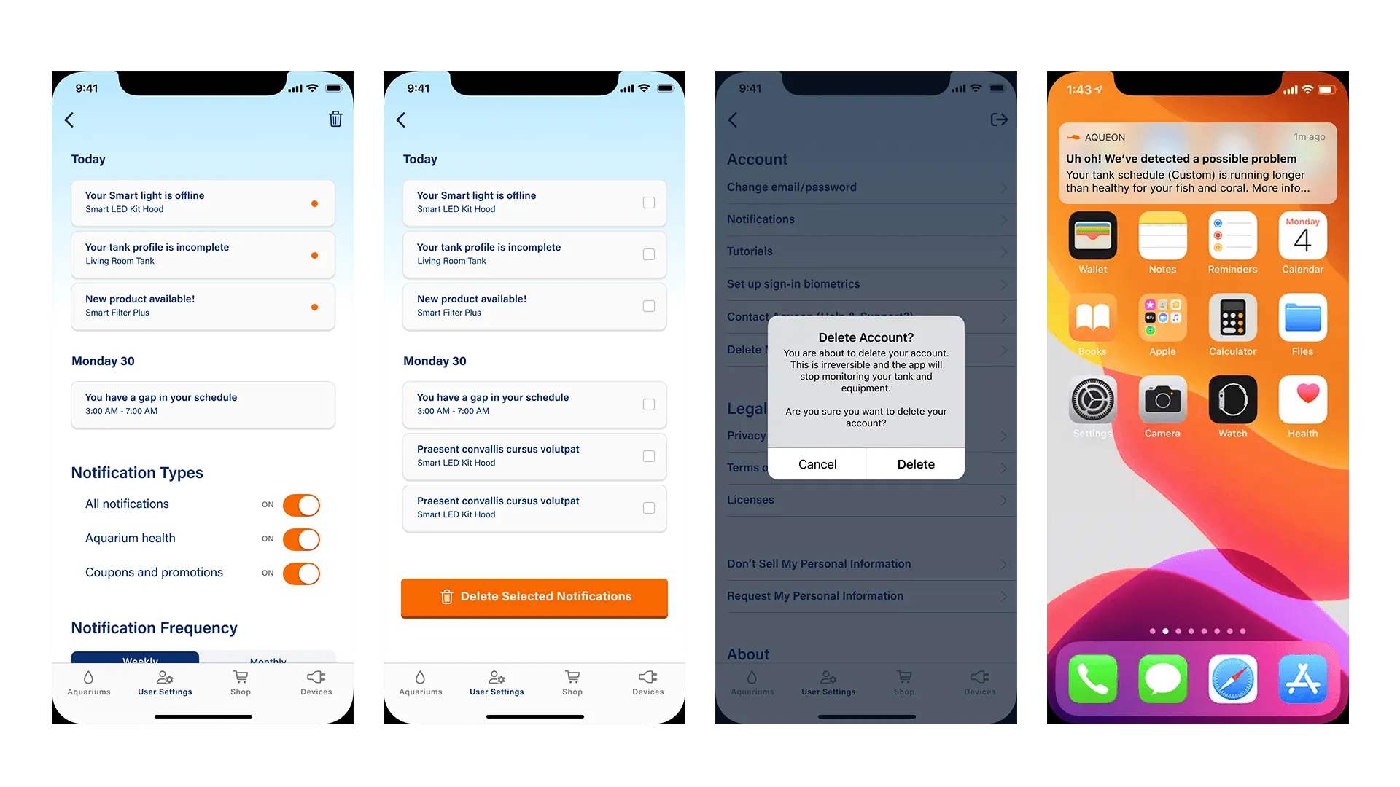Check the gap in schedule notification checkbox
Screen dimensions: 1400x787
(x=649, y=404)
